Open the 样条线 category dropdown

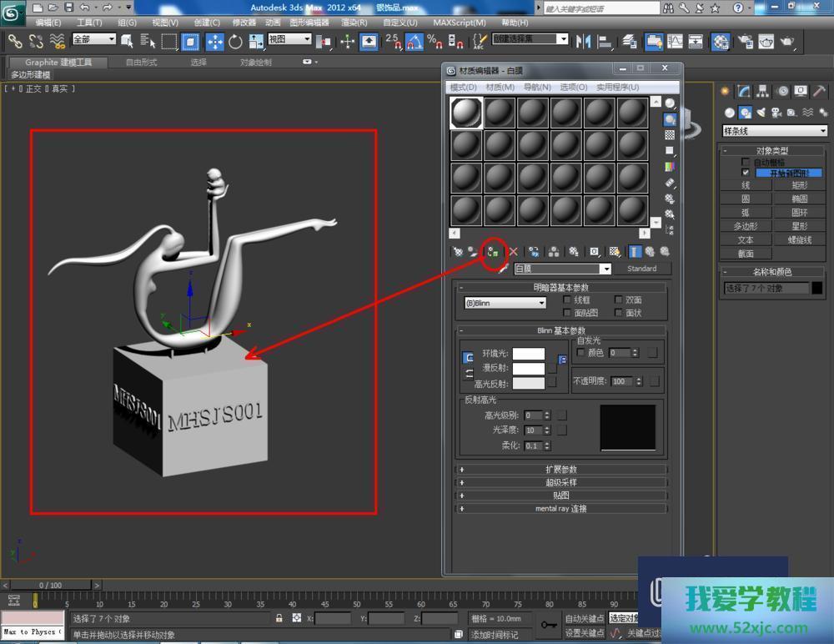point(775,131)
